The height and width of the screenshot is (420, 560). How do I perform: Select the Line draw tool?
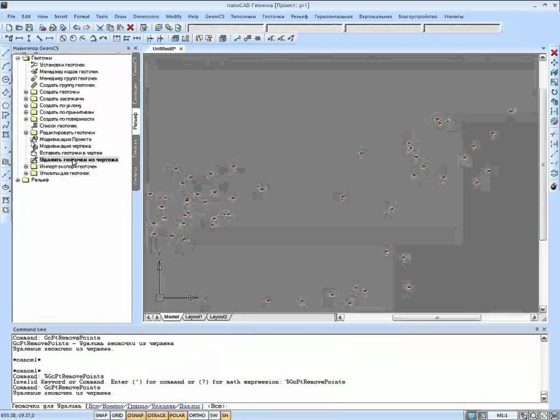click(6, 54)
